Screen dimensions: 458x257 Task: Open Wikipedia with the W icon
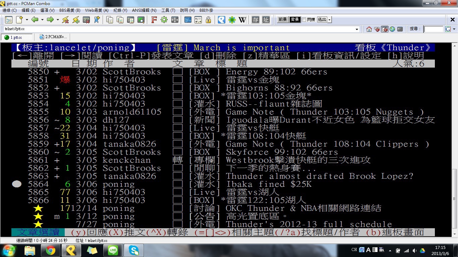(x=242, y=20)
